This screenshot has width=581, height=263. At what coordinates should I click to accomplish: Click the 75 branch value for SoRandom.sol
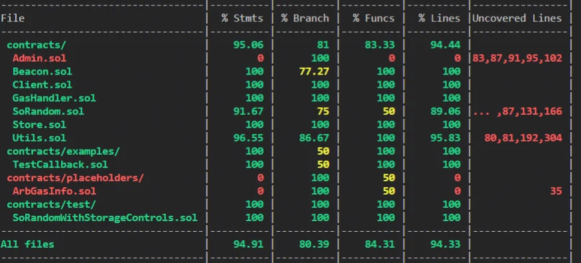323,112
